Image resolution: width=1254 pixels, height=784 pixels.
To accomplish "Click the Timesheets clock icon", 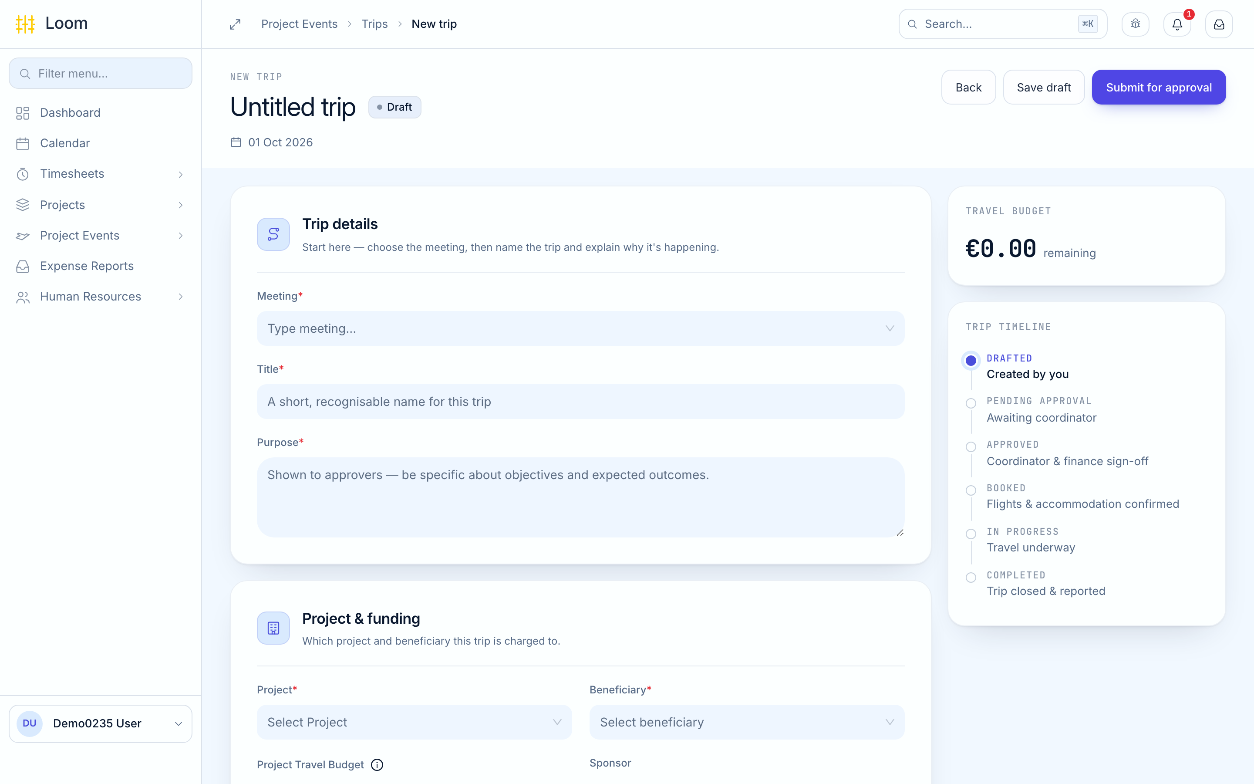I will coord(23,174).
